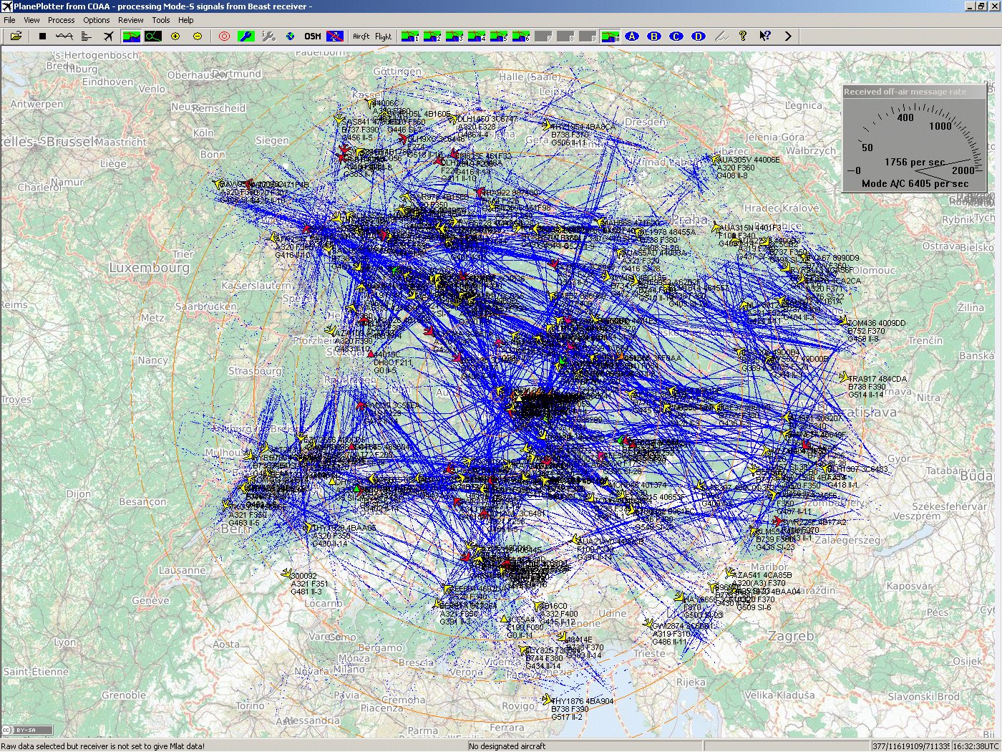Run script button B
The width and height of the screenshot is (1002, 752).
coord(654,36)
